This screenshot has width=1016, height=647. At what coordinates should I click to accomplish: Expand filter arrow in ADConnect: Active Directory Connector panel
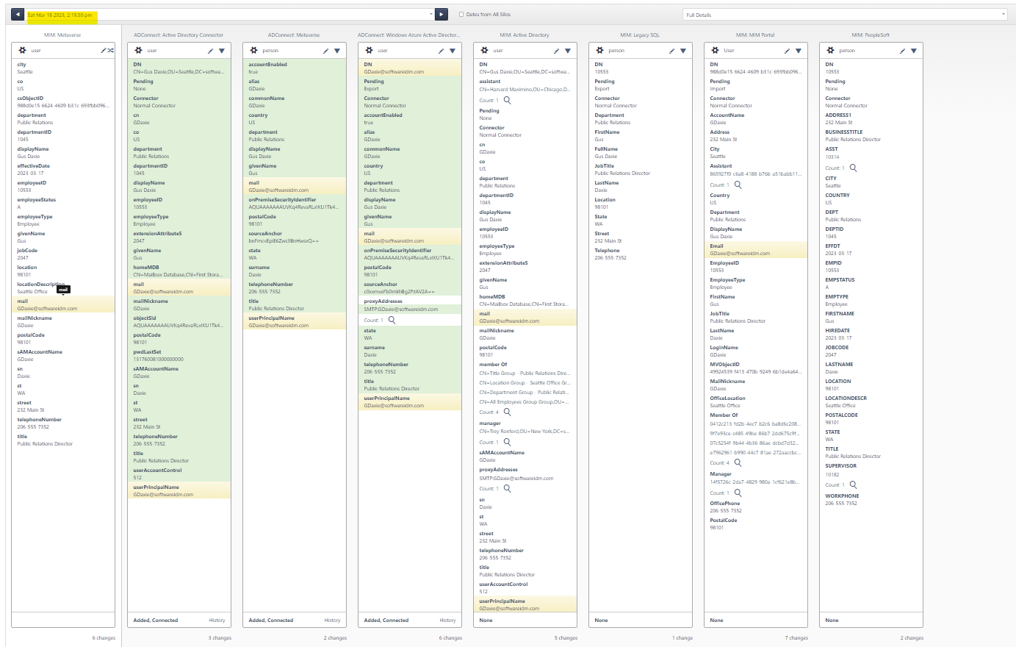pyautogui.click(x=222, y=51)
